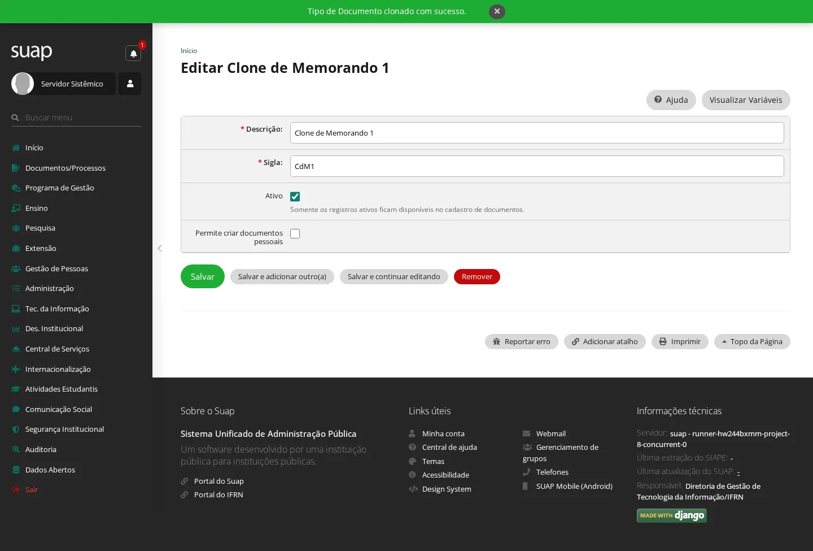Click the Segurança Institucional shield icon
Screen dimensions: 813x551
pos(16,429)
